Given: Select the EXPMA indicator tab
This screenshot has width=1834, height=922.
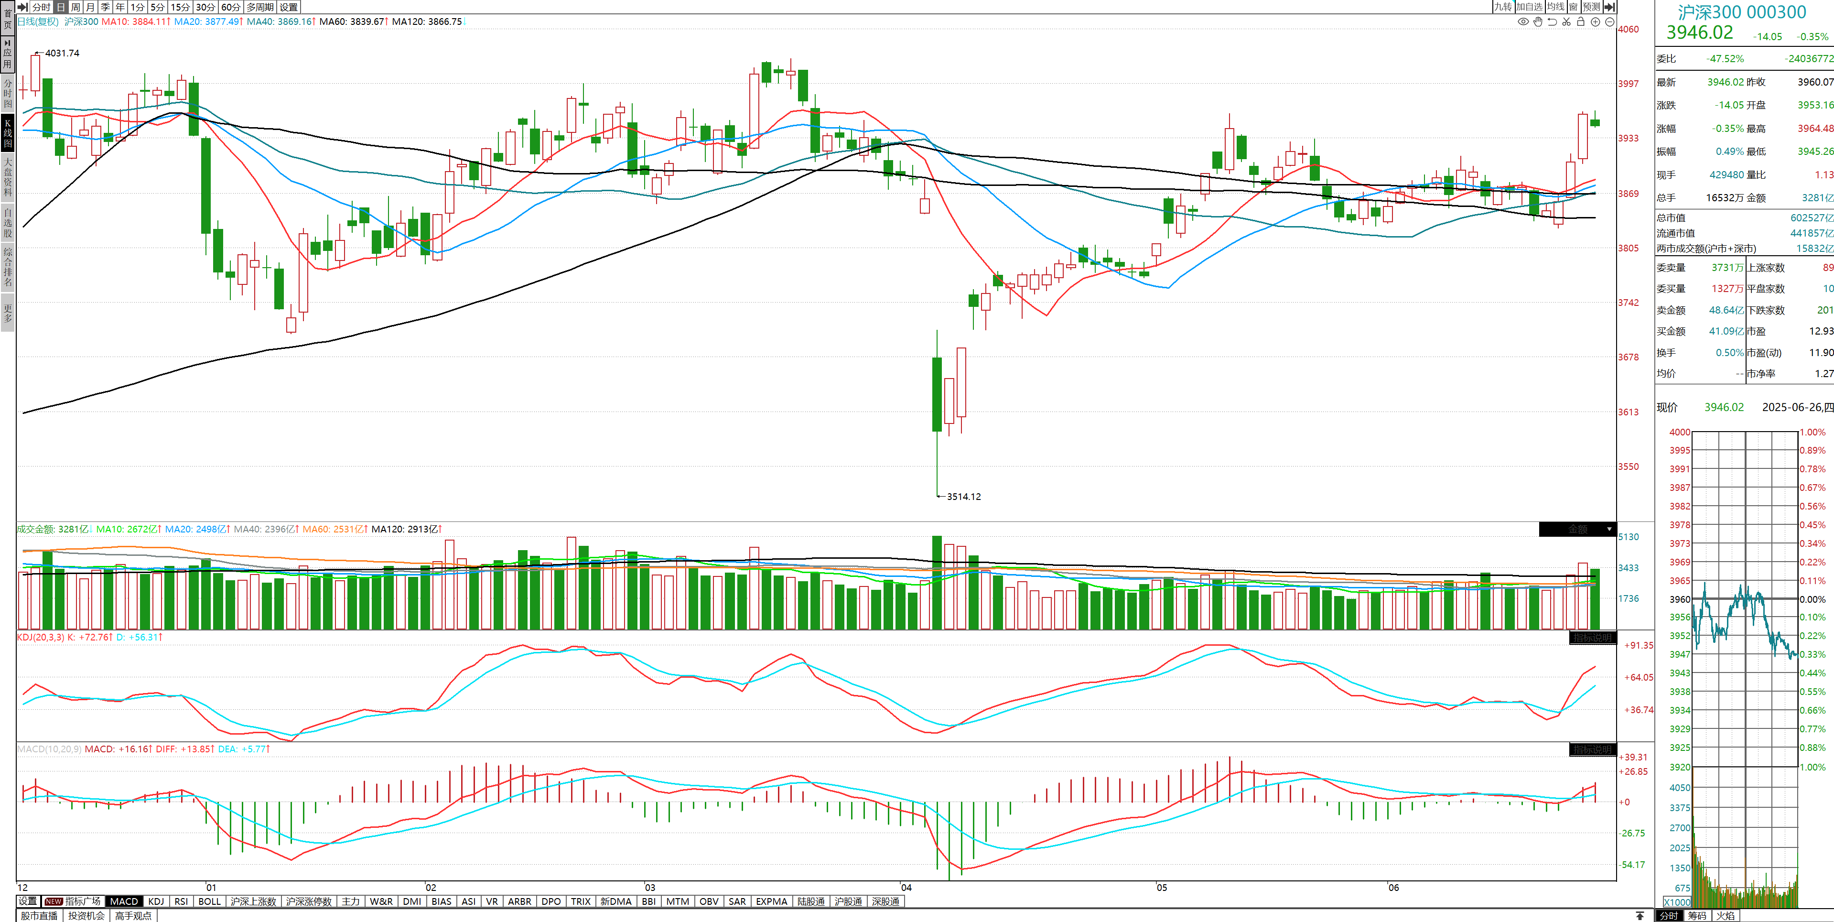Looking at the screenshot, I should coord(771,901).
